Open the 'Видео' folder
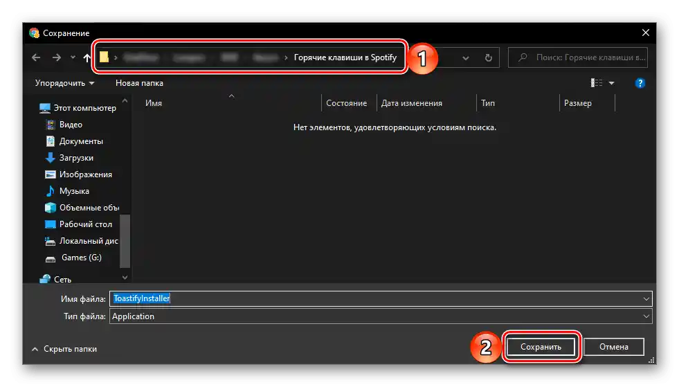Viewport: 679px width, 387px height. coord(64,125)
